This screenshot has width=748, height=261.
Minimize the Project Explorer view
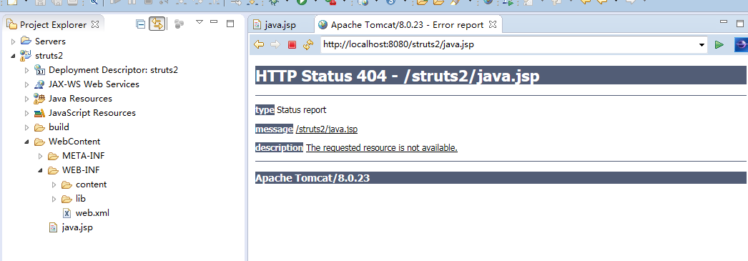click(x=214, y=22)
